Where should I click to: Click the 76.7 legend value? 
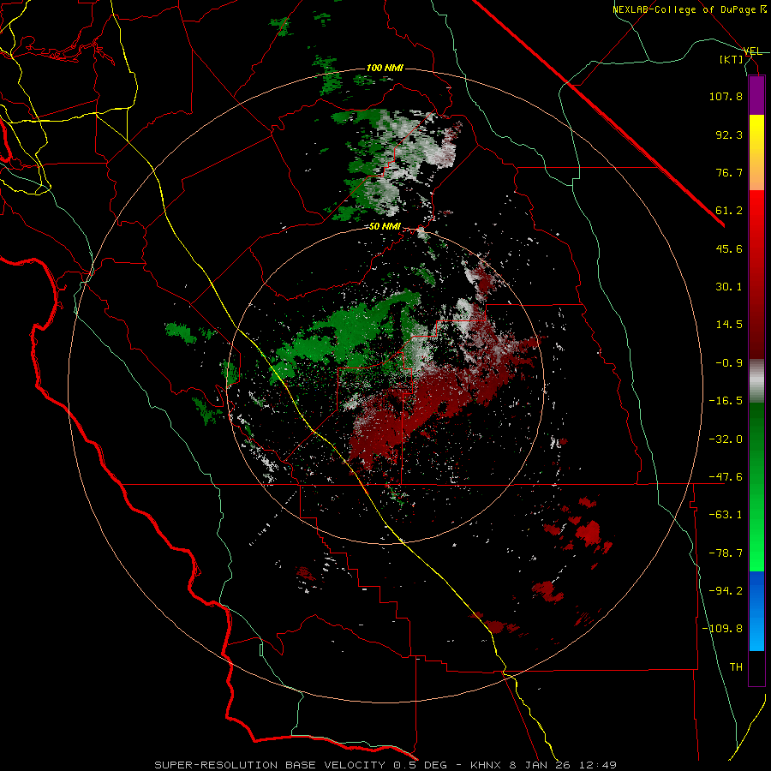pyautogui.click(x=729, y=172)
